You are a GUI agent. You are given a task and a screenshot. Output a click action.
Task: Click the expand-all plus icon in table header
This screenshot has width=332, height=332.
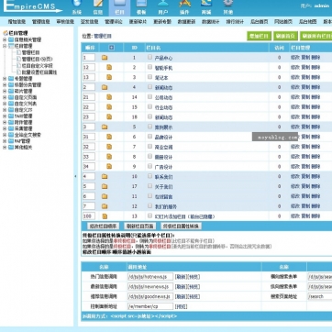(x=111, y=48)
